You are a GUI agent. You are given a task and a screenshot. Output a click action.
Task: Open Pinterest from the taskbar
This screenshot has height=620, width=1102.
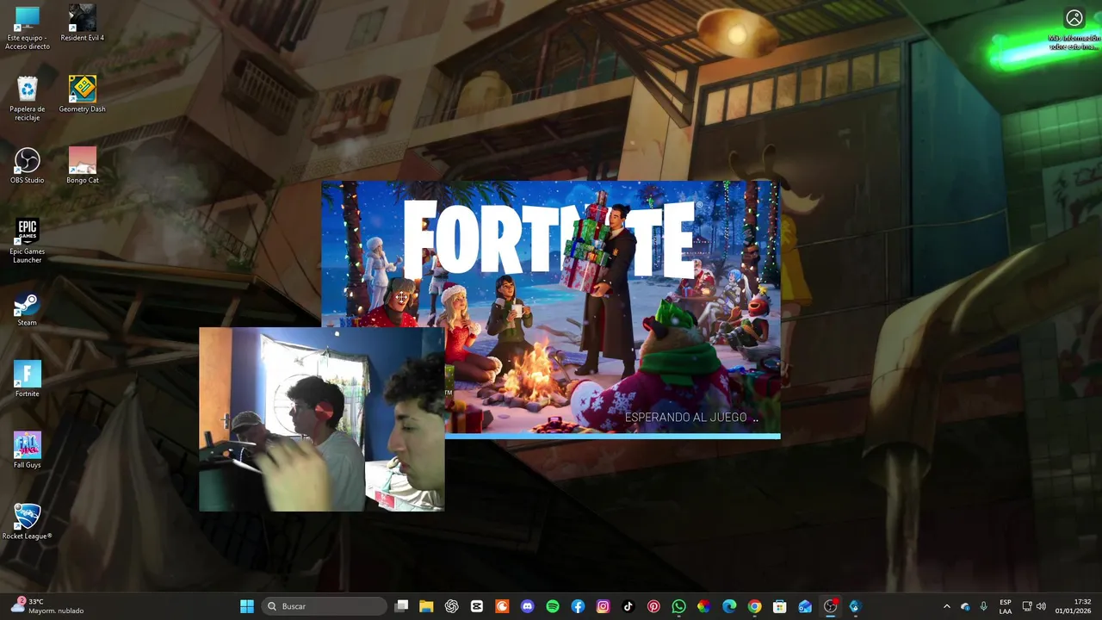tap(653, 606)
